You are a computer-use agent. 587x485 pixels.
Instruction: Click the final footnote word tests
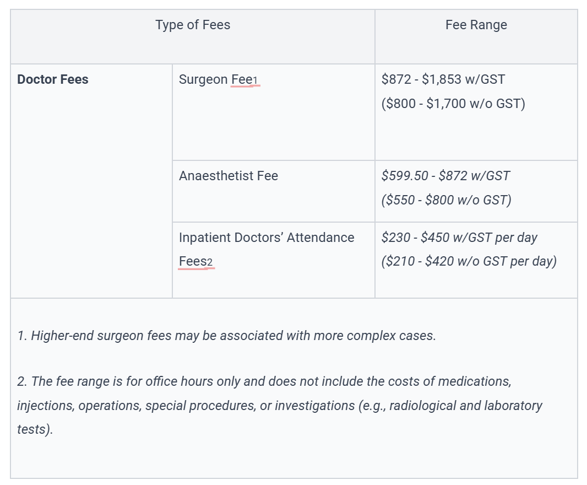(35, 429)
